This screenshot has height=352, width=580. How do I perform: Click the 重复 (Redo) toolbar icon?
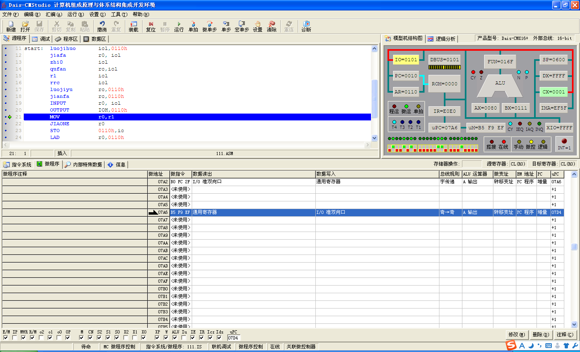[x=116, y=26]
